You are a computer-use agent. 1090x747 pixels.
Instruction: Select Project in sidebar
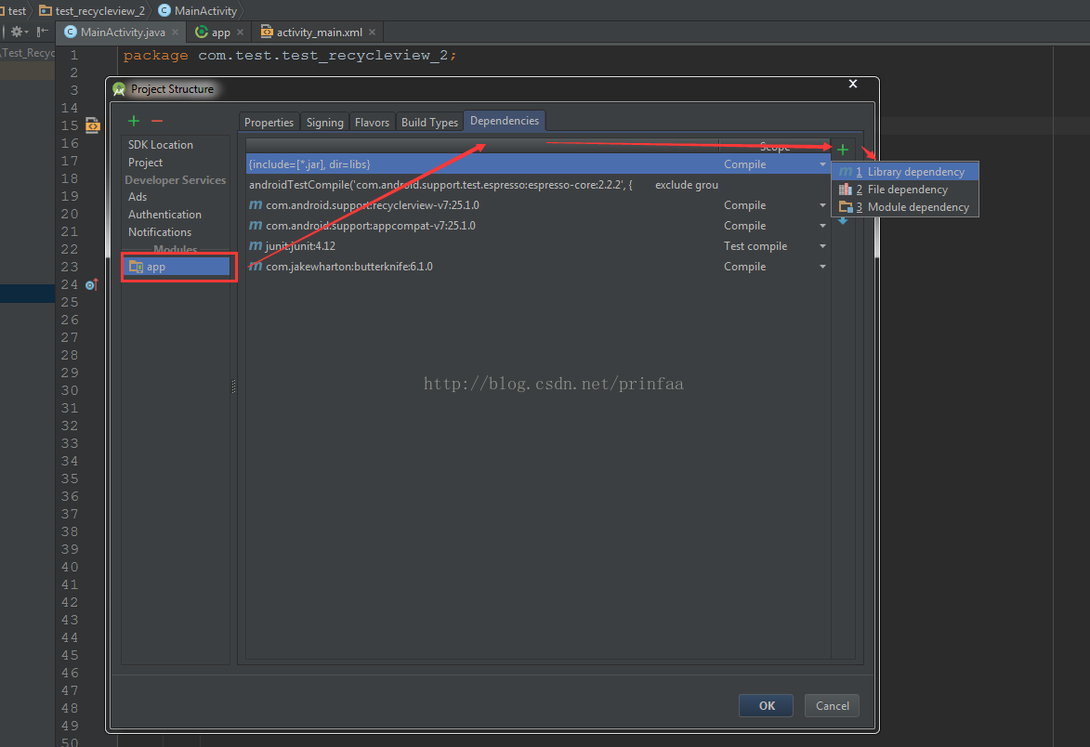pyautogui.click(x=145, y=162)
